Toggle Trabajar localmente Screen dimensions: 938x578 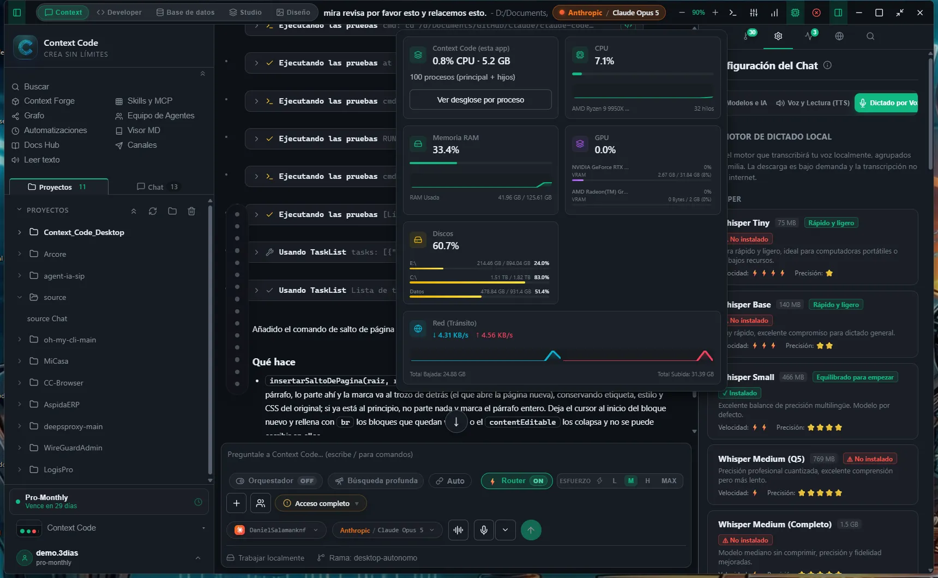coord(266,558)
